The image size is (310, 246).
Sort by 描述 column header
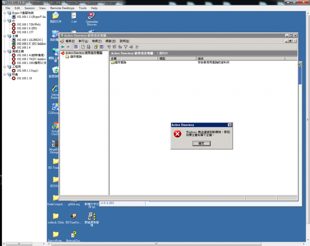(x=241, y=58)
